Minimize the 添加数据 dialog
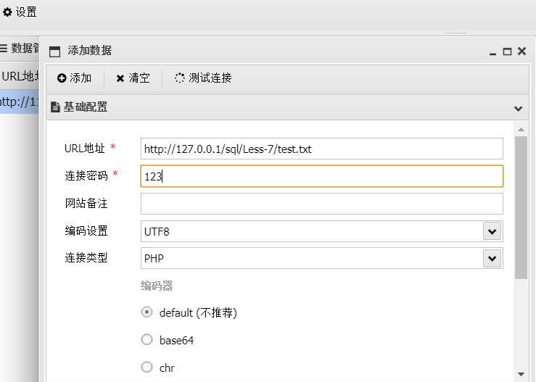536x382 pixels. click(492, 52)
